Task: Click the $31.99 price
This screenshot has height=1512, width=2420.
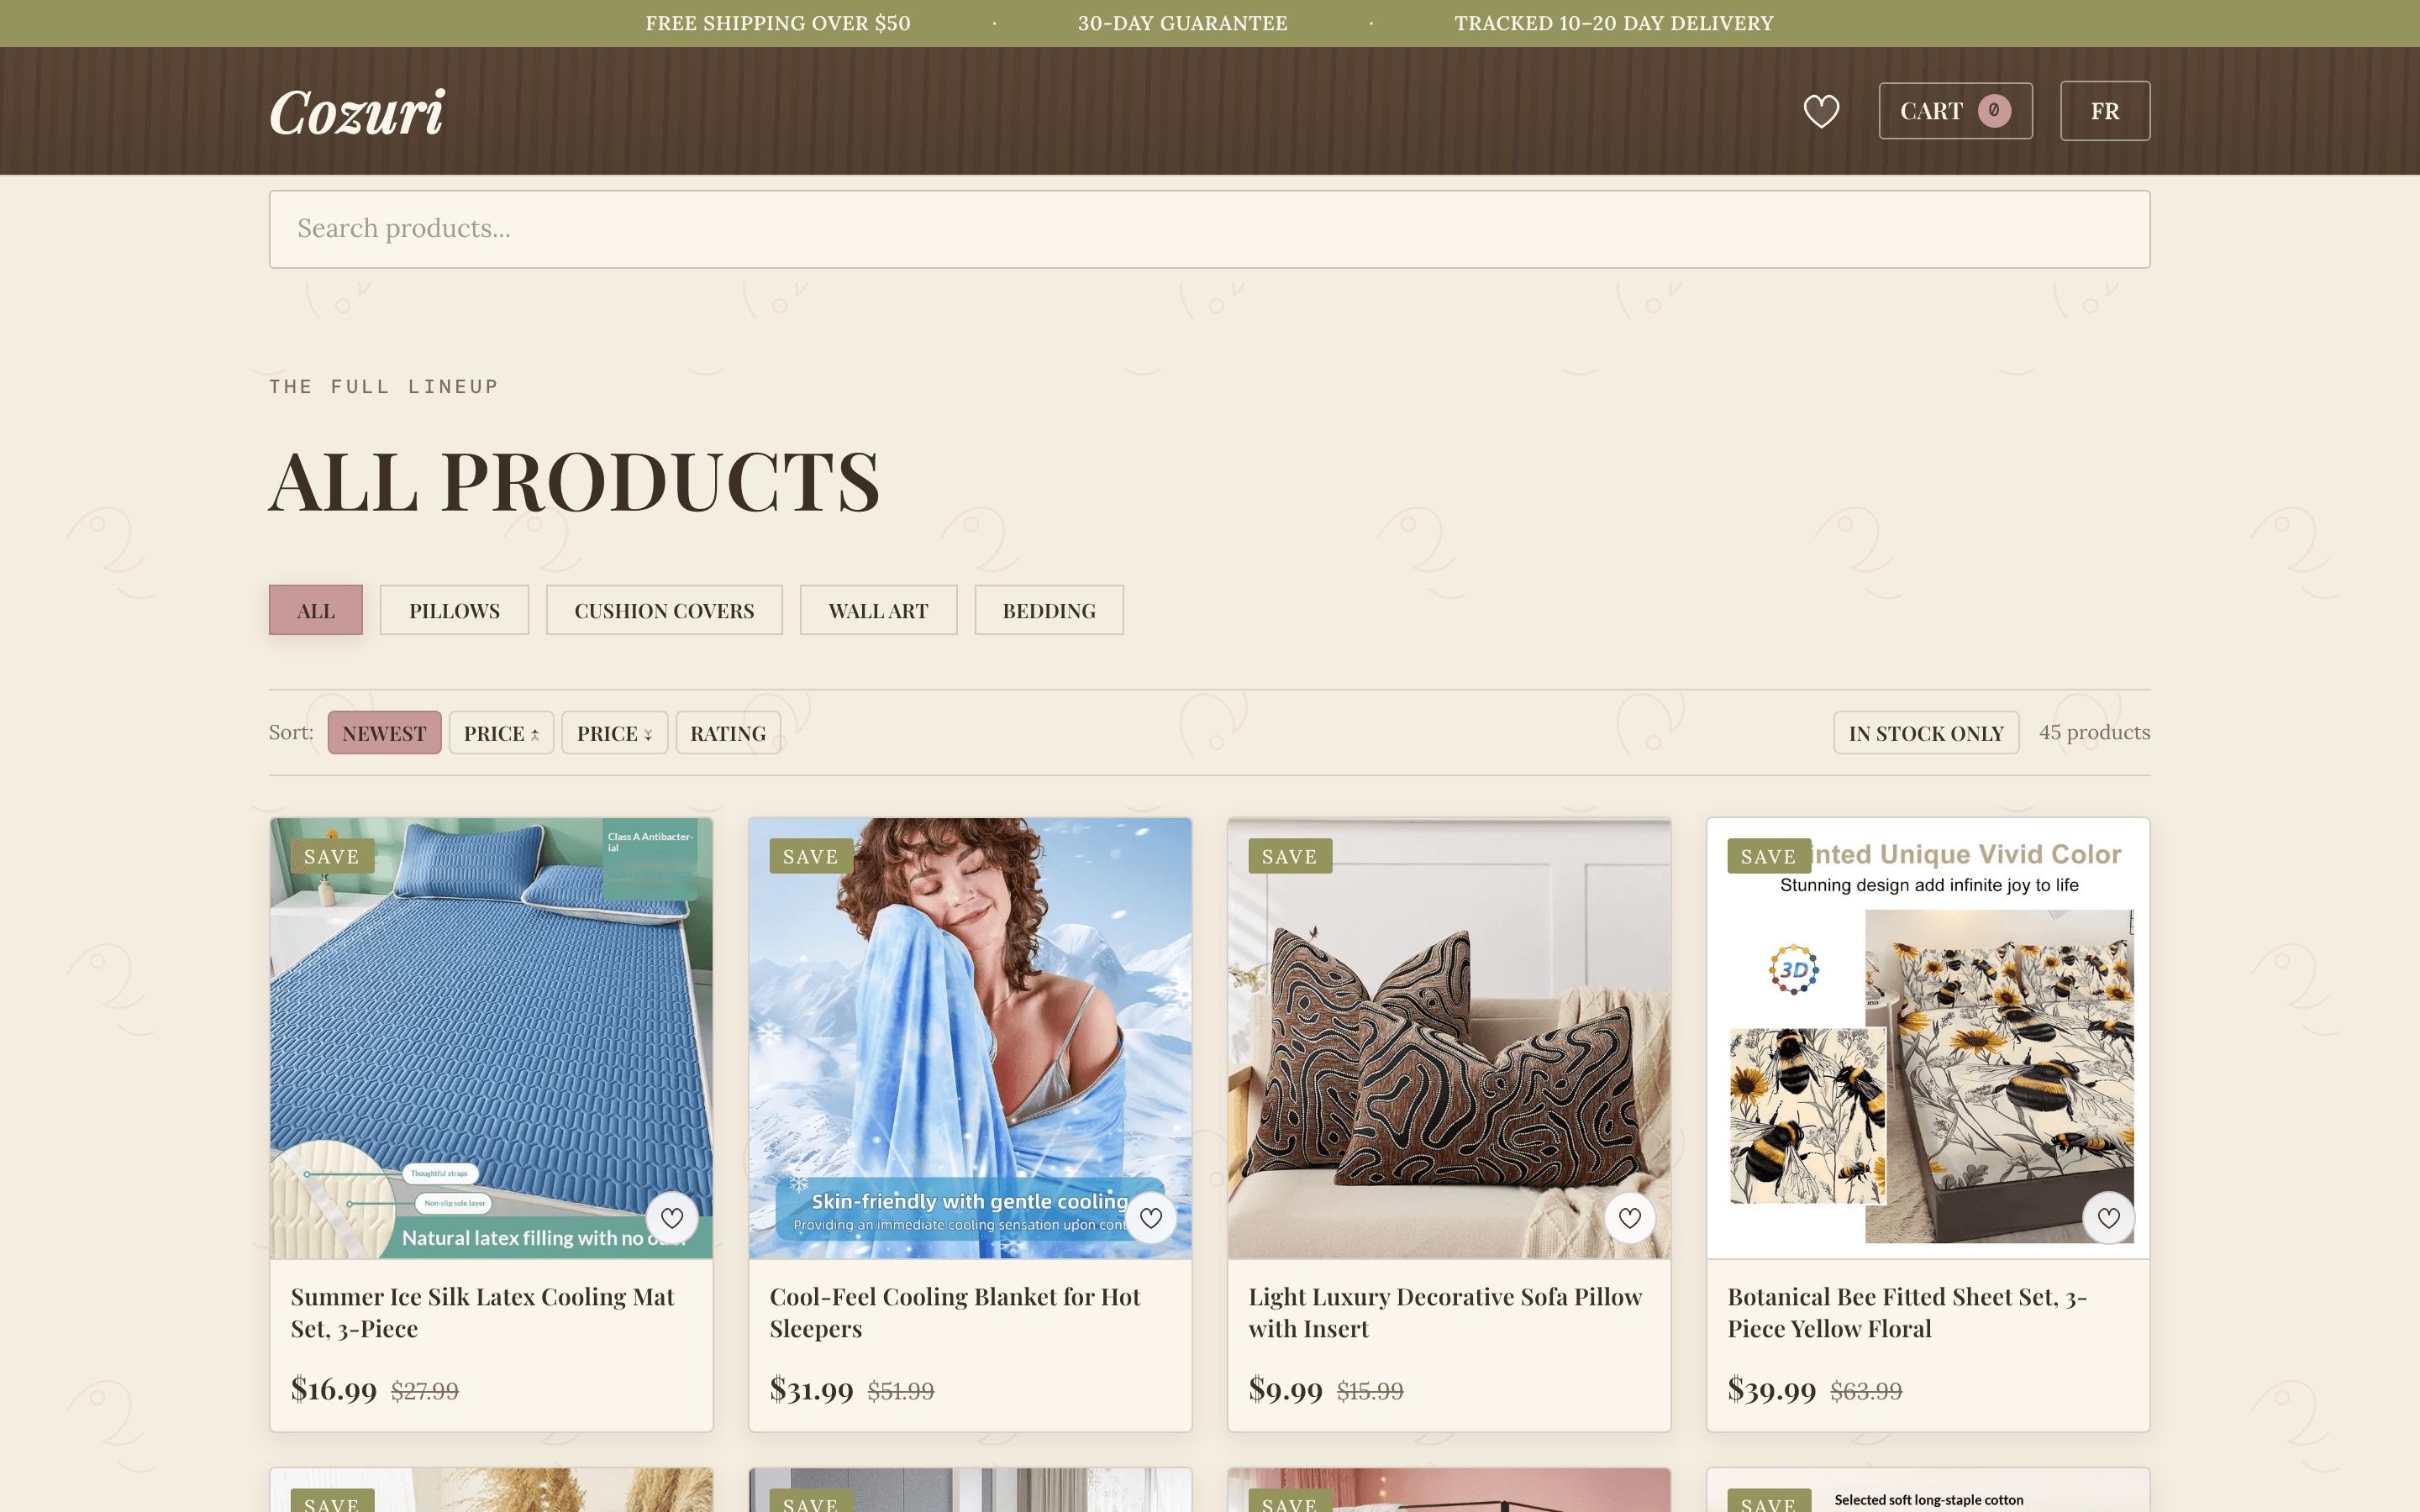Action: 812,1389
